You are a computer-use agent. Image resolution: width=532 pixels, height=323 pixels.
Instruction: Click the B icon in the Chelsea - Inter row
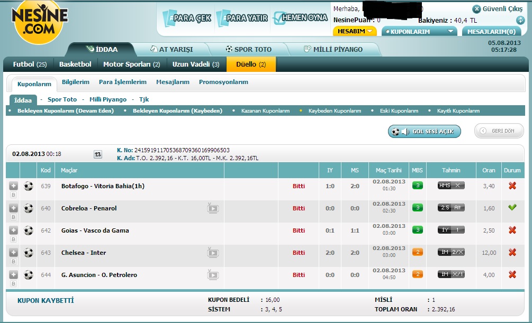point(13,261)
